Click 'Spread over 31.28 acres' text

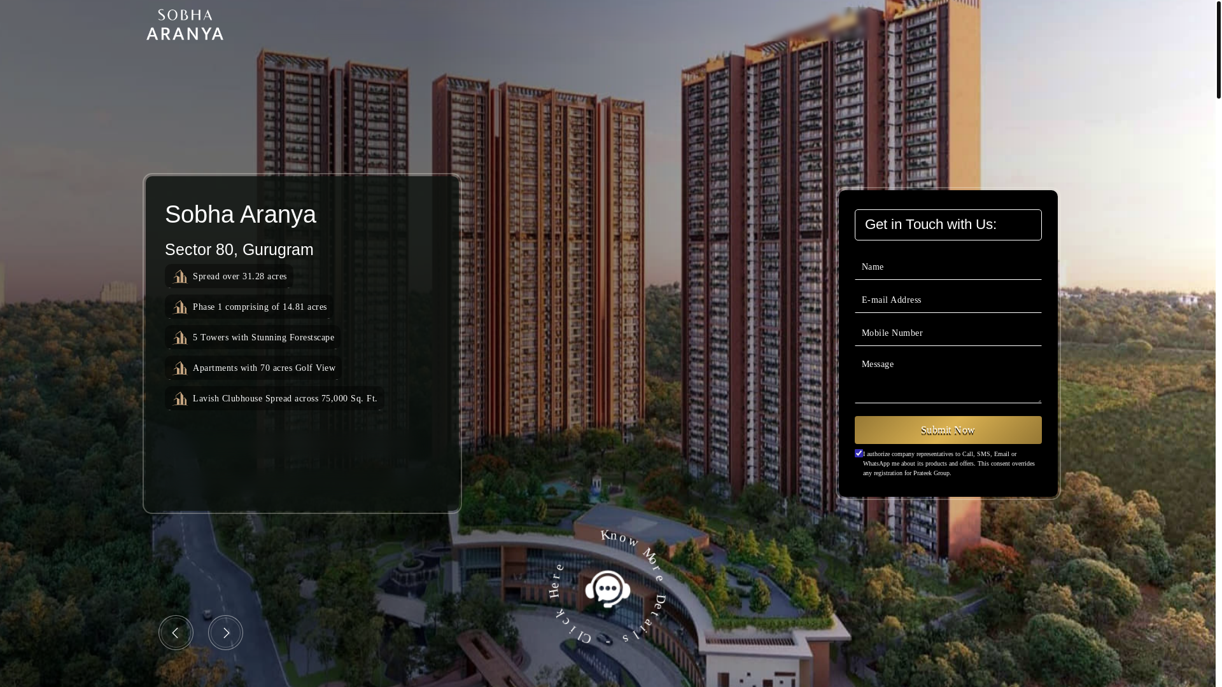[240, 277]
